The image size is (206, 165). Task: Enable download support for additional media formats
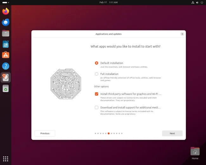(x=97, y=108)
